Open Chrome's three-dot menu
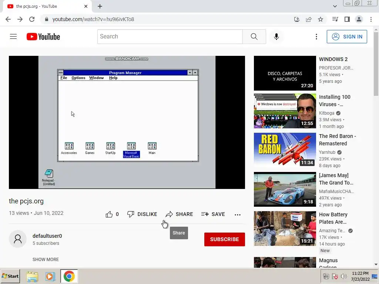Image resolution: width=379 pixels, height=284 pixels. 371,19
